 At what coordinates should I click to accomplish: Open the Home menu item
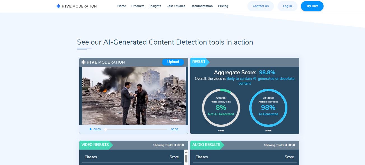click(122, 6)
